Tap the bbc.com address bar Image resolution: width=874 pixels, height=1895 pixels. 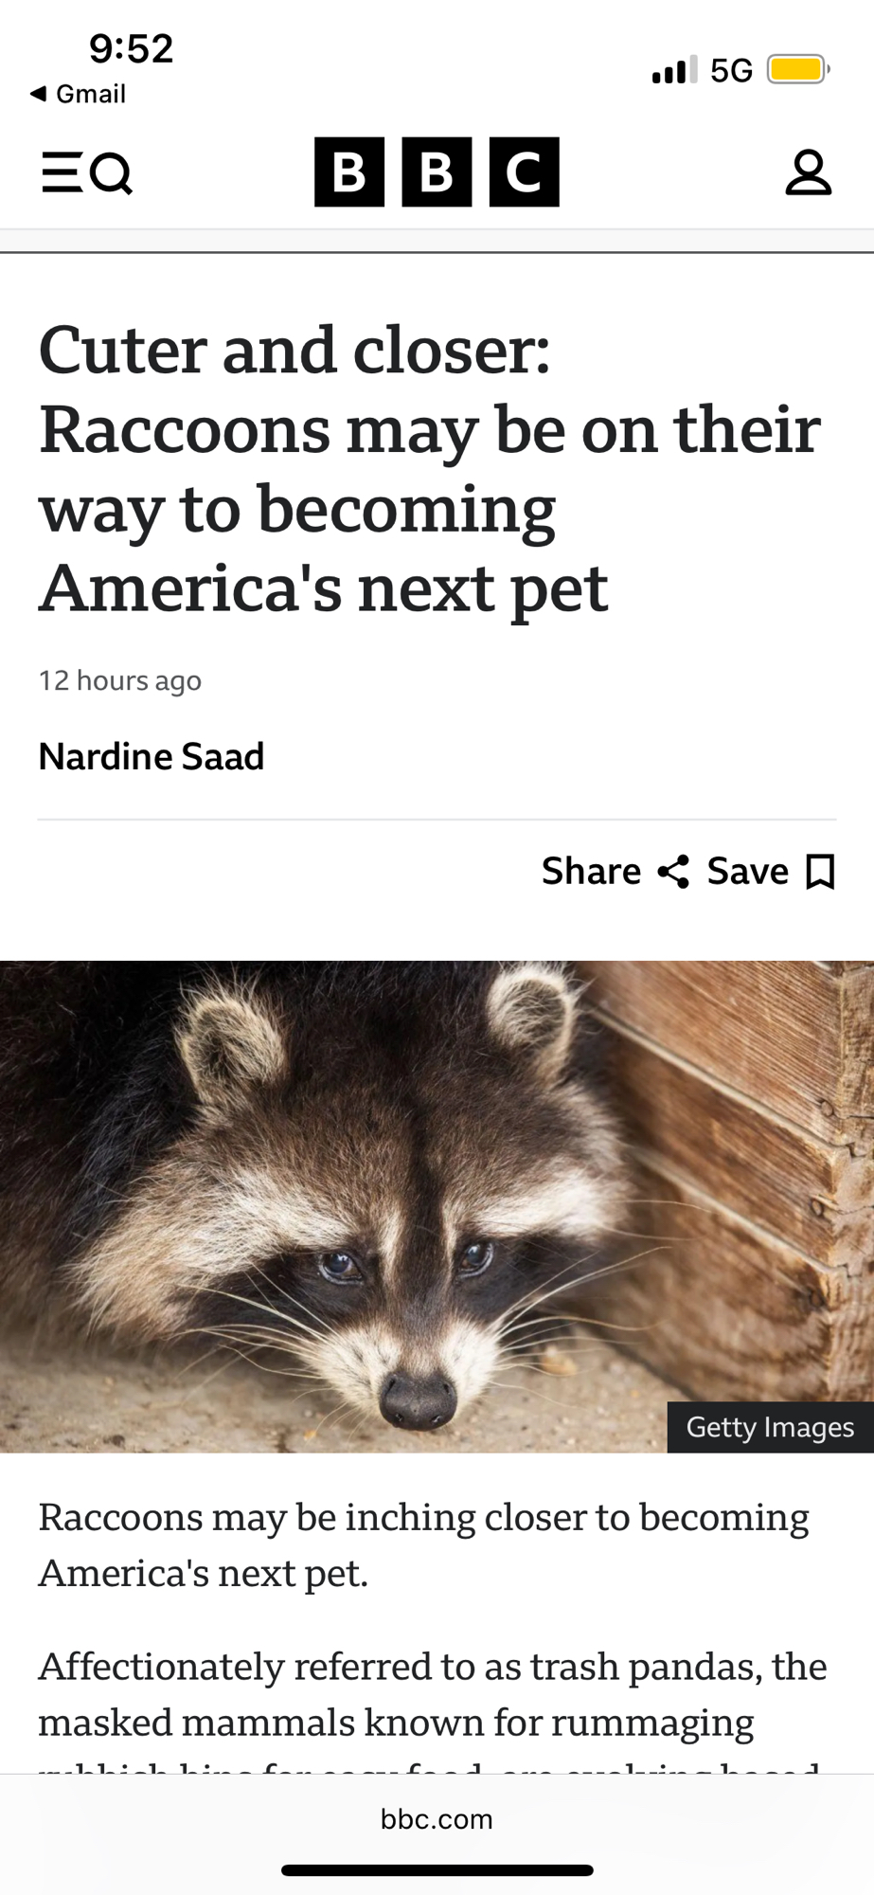point(437,1818)
